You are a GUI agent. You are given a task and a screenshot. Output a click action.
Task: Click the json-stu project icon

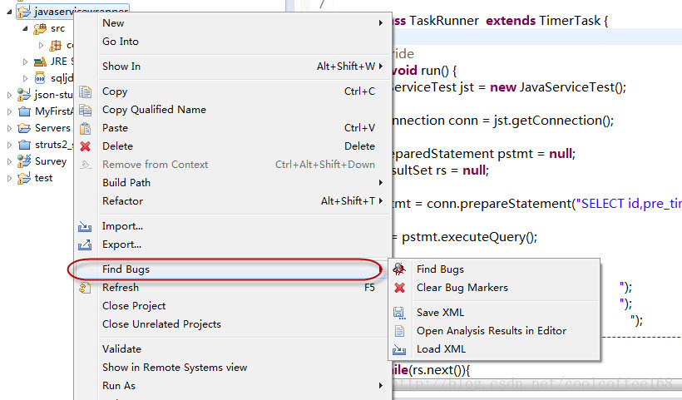click(24, 95)
